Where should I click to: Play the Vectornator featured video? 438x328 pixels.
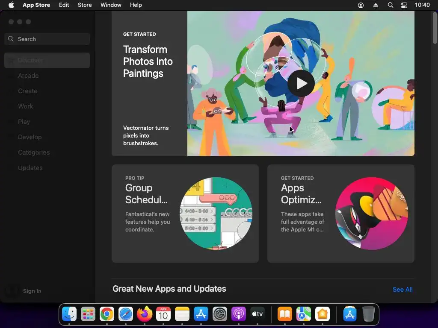coord(301,83)
